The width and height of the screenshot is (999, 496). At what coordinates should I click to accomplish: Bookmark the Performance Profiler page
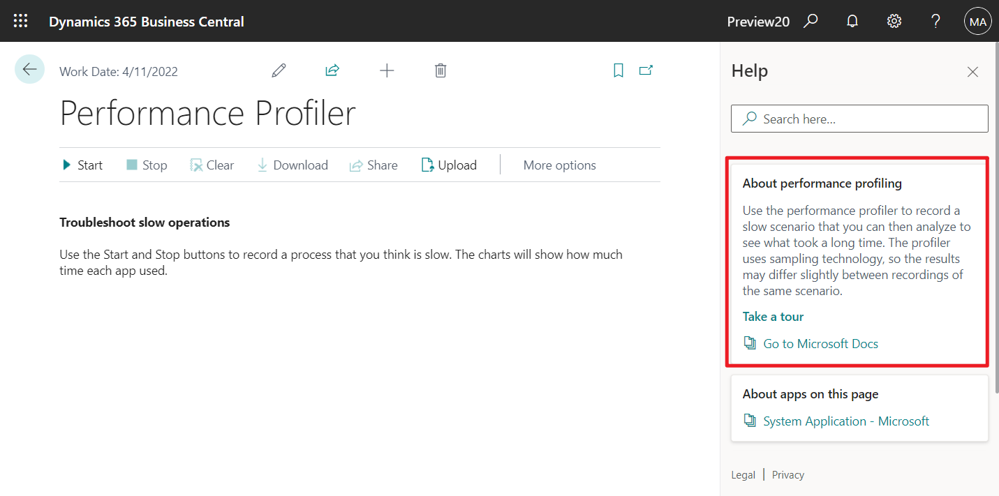tap(618, 70)
